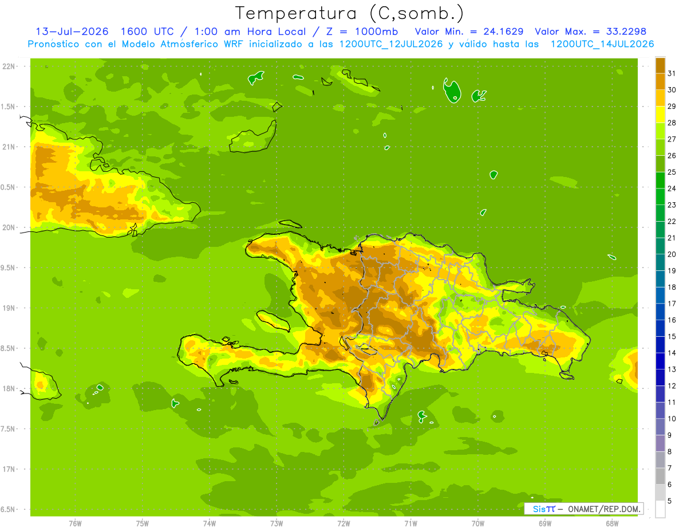Viewport: 687px width, 531px height.
Task: Click 'Valor Max. = 33.2298' text
Action: [591, 32]
